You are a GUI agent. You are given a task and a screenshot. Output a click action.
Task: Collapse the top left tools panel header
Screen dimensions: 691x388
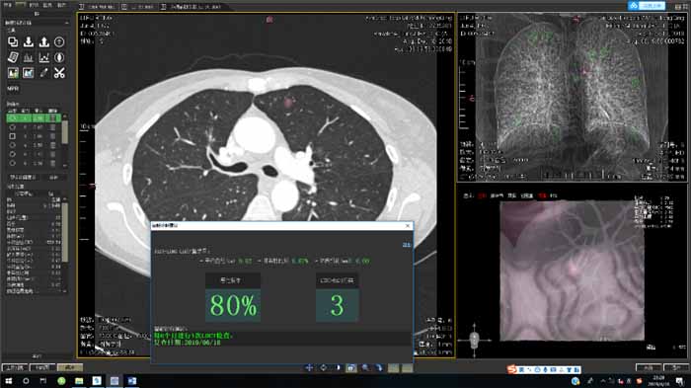pos(66,23)
